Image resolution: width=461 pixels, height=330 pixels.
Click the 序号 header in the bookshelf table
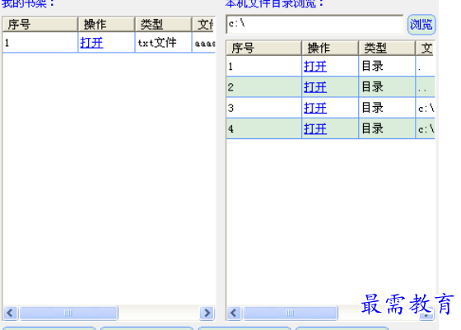(40, 25)
